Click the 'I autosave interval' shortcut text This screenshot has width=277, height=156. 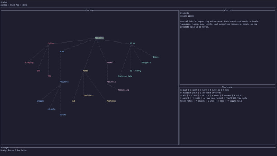click(x=211, y=93)
